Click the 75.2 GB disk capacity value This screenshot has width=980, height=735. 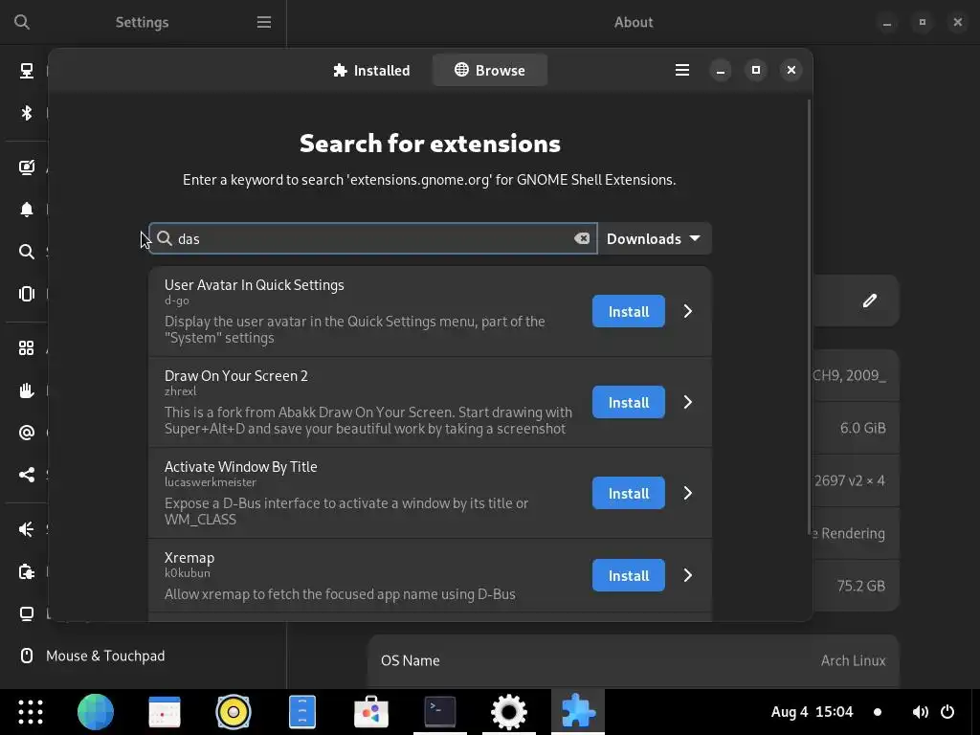pyautogui.click(x=860, y=586)
